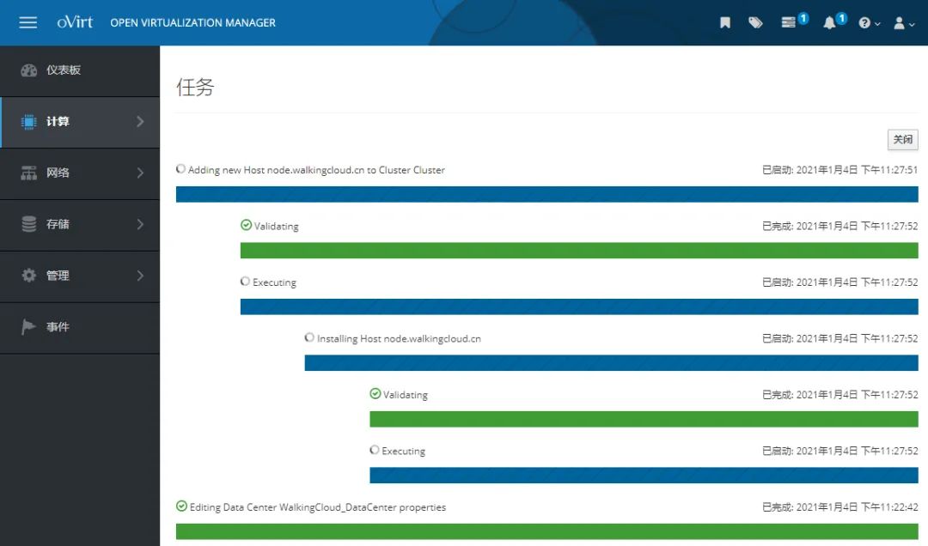Click 'Adding new Host node.walkingcloud.cn to Cluster Cluster' text

pyautogui.click(x=316, y=170)
